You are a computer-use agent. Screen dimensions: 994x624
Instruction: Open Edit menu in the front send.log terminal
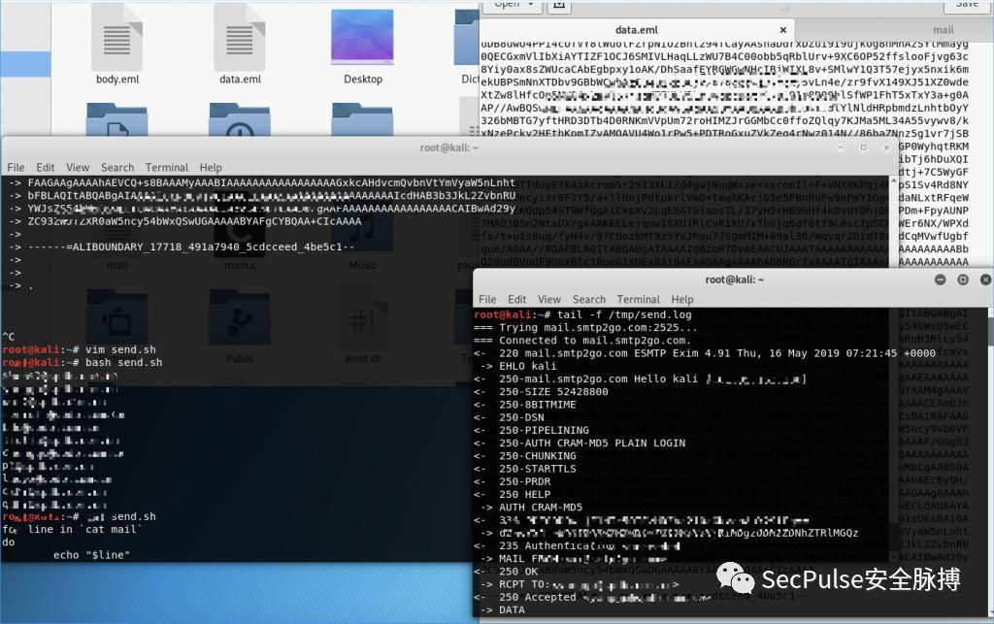pos(516,299)
